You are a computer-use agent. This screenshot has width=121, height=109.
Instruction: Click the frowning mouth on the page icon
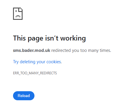click(18, 16)
